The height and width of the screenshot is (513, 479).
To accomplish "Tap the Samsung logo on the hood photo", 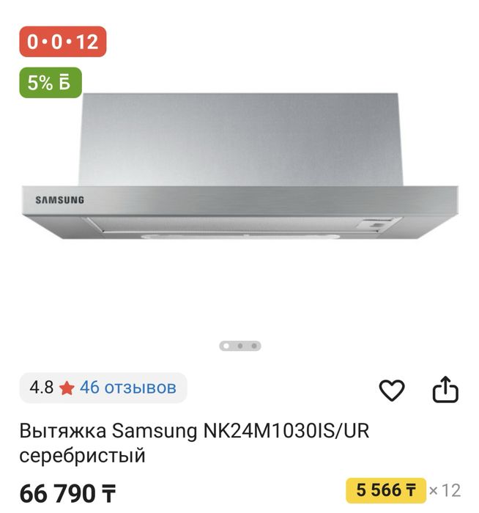I will pos(60,200).
